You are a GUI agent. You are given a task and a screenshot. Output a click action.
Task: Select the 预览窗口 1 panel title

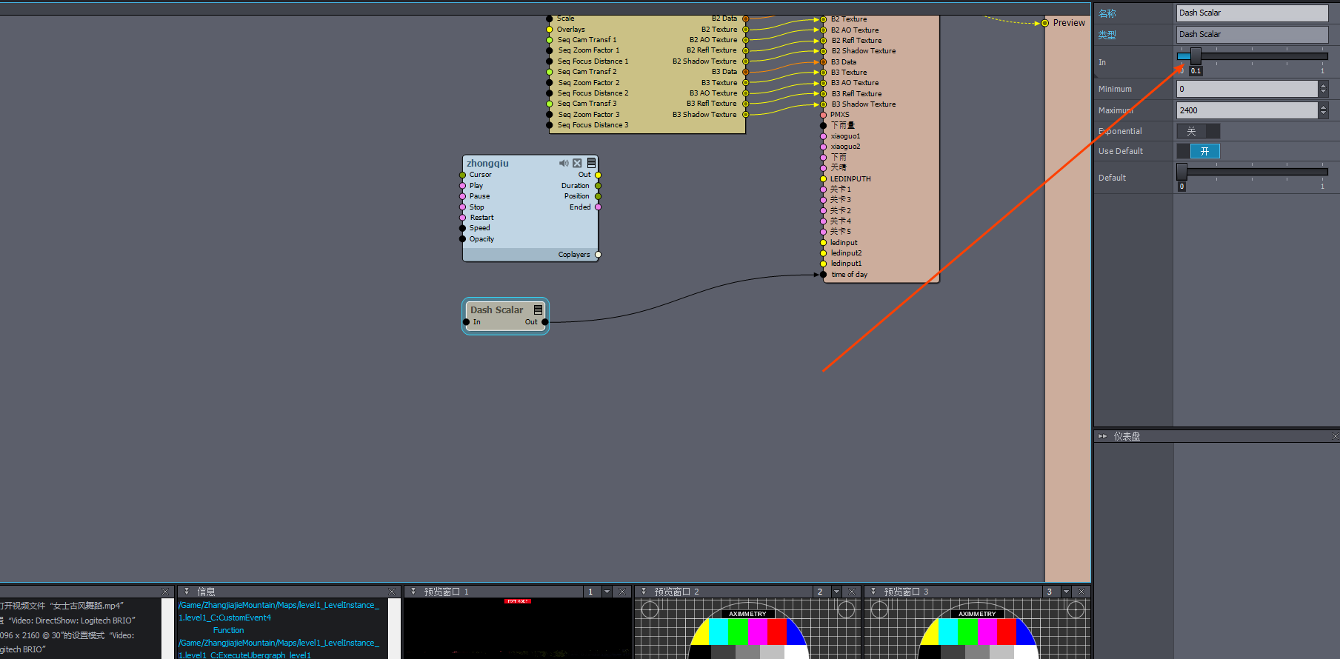pos(446,592)
